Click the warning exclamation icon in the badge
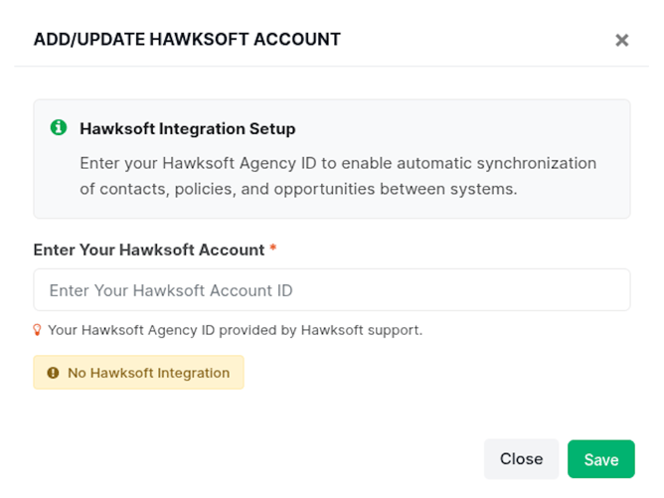This screenshot has width=664, height=498. click(54, 373)
